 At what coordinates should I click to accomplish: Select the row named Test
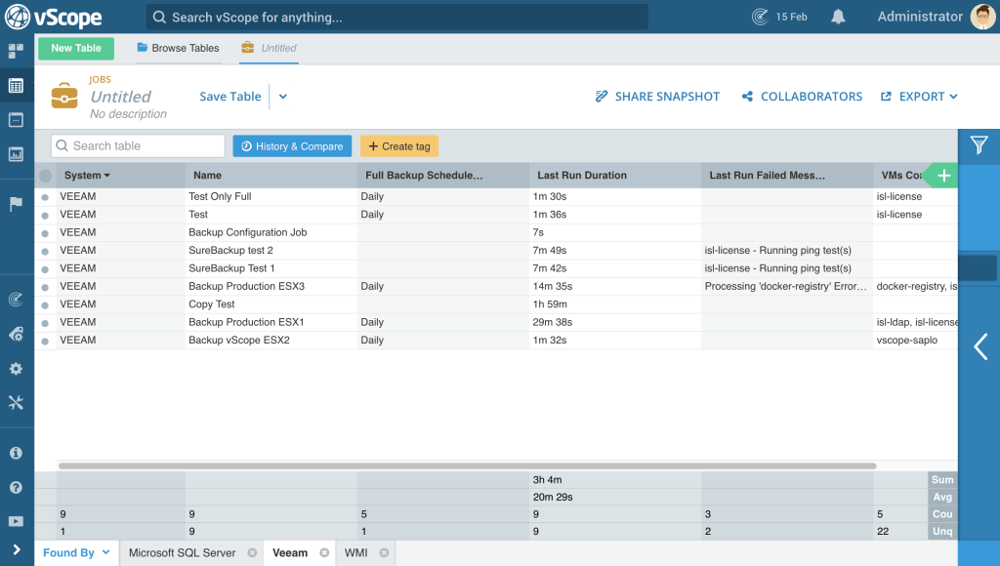pyautogui.click(x=45, y=215)
